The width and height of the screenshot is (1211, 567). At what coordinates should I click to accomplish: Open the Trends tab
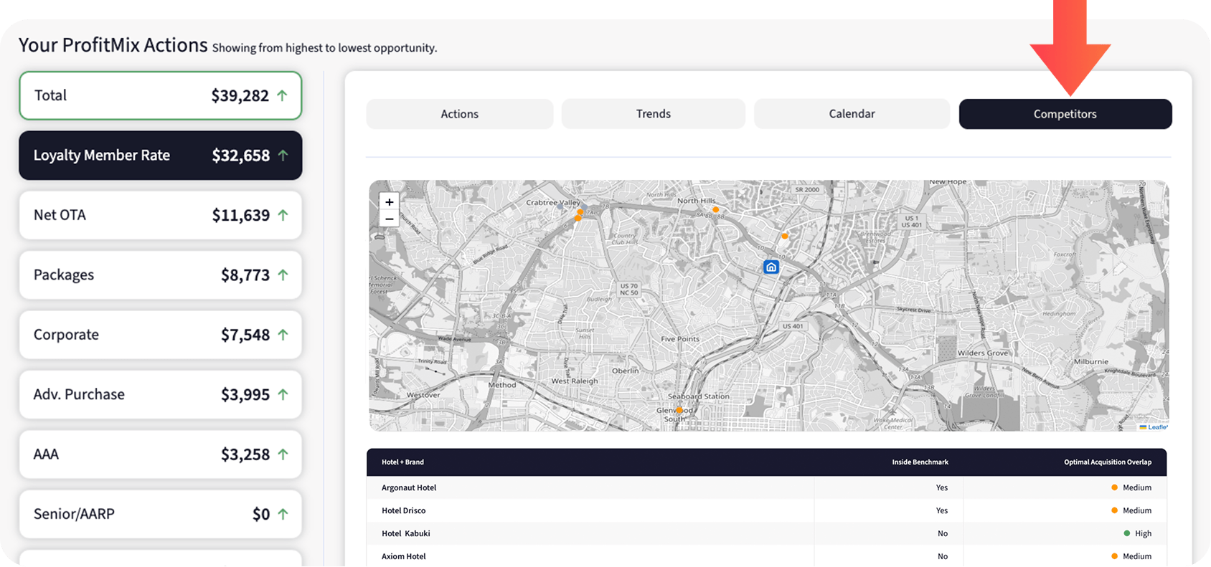click(x=653, y=114)
